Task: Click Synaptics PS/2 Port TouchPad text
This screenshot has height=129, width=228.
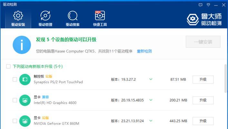Action: (x=58, y=82)
